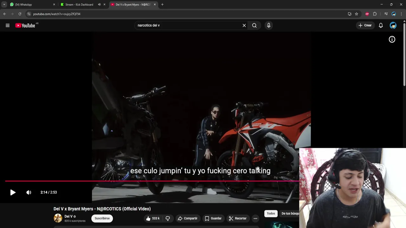The width and height of the screenshot is (406, 228).
Task: Submit search with magnifier button
Action: pos(254,25)
